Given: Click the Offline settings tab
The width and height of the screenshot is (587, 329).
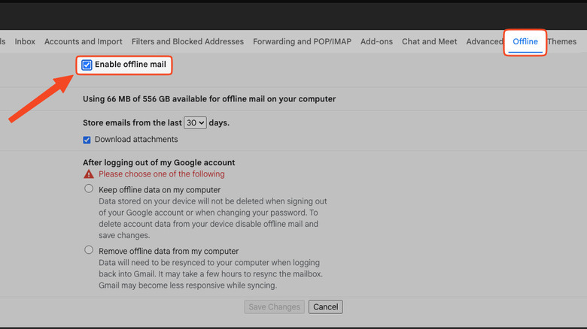Looking at the screenshot, I should point(525,42).
